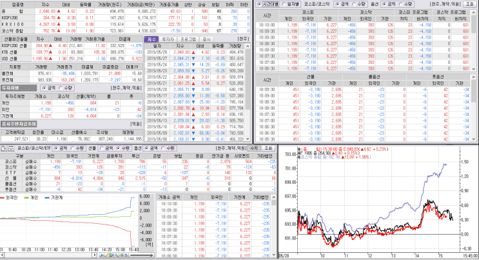
Task: Click the second layout icon beside 코스피/코스닥/ETF
Action: point(11,148)
